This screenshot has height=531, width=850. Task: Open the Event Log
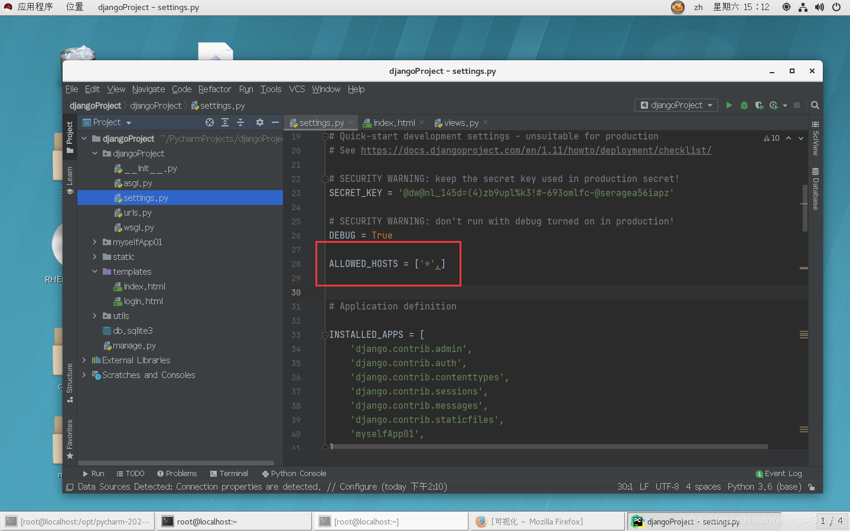[779, 474]
